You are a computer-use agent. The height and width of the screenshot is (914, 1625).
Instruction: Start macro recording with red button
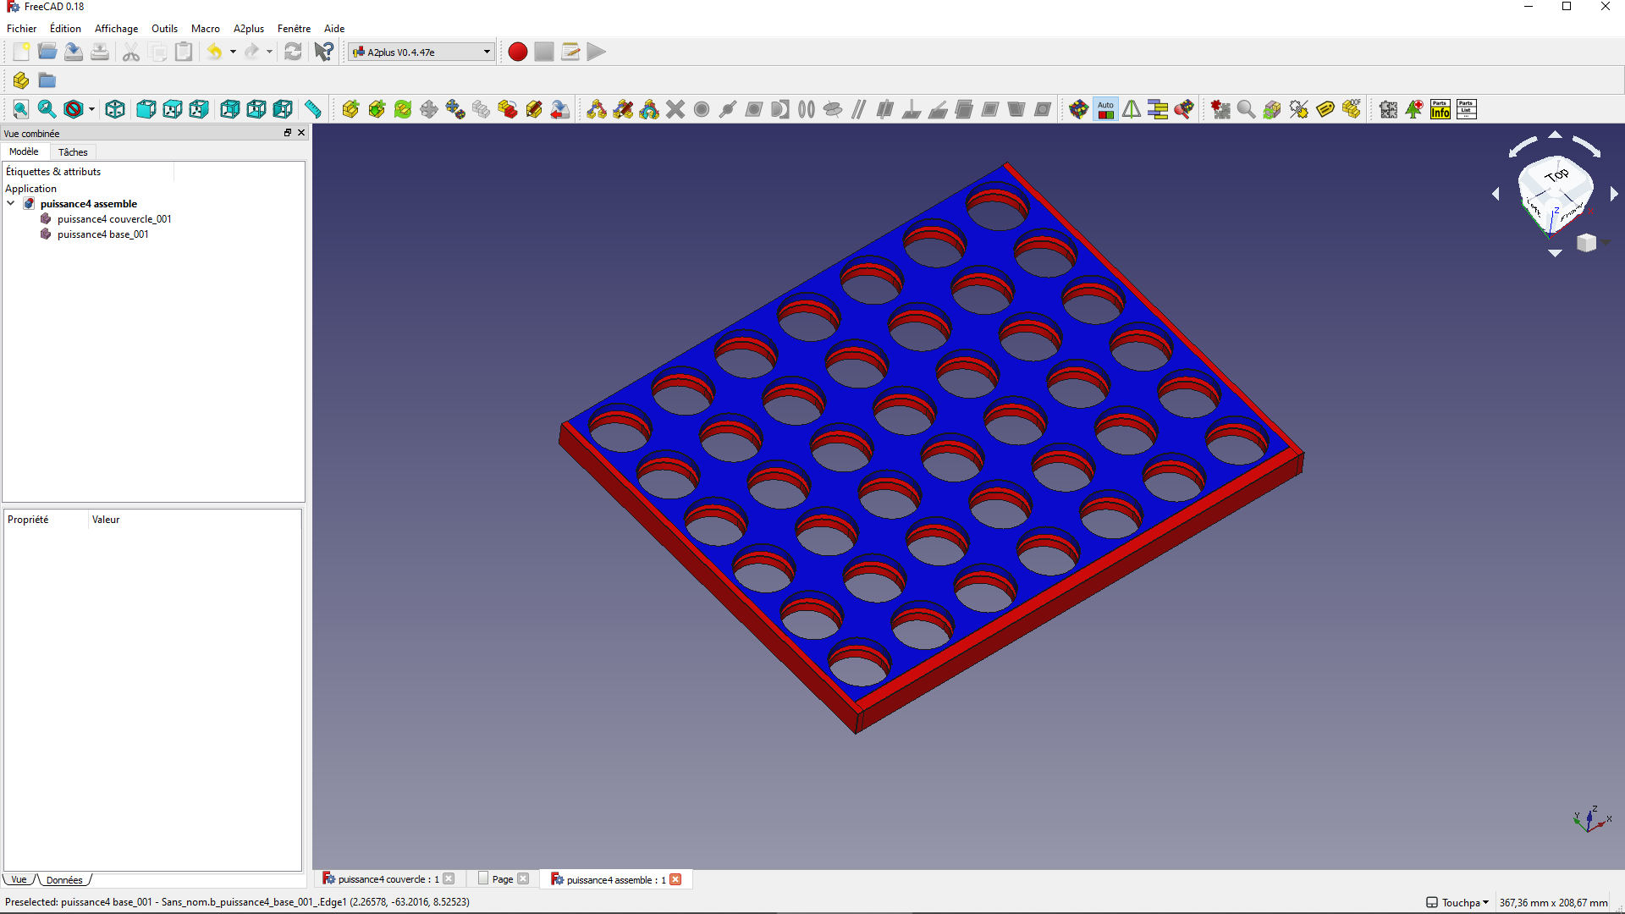pyautogui.click(x=518, y=52)
